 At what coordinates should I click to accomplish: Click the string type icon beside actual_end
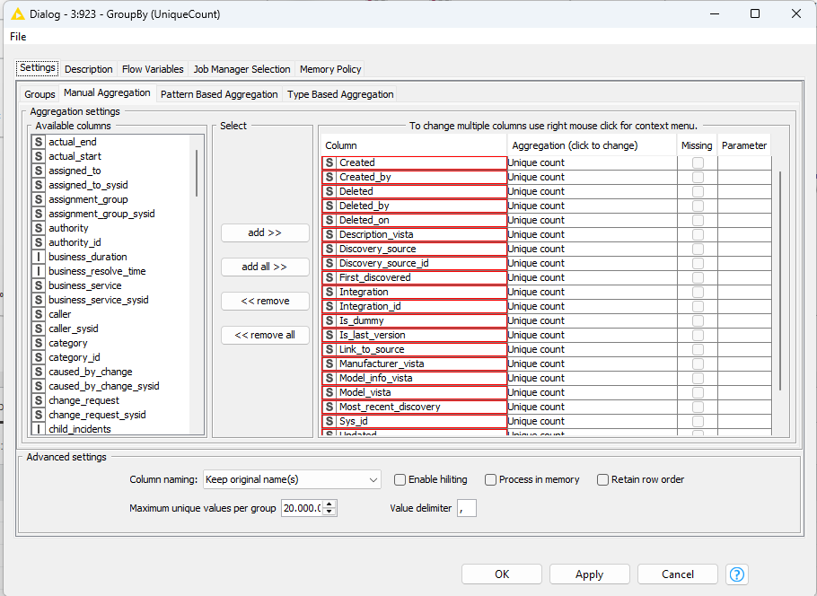39,142
